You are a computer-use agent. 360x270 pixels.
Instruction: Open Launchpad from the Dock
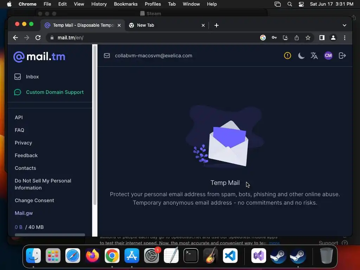pyautogui.click(x=53, y=256)
